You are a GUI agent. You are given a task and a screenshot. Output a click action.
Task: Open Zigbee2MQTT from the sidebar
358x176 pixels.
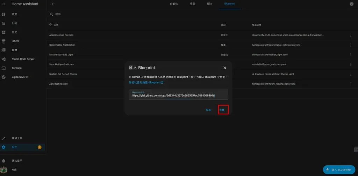(3, 77)
